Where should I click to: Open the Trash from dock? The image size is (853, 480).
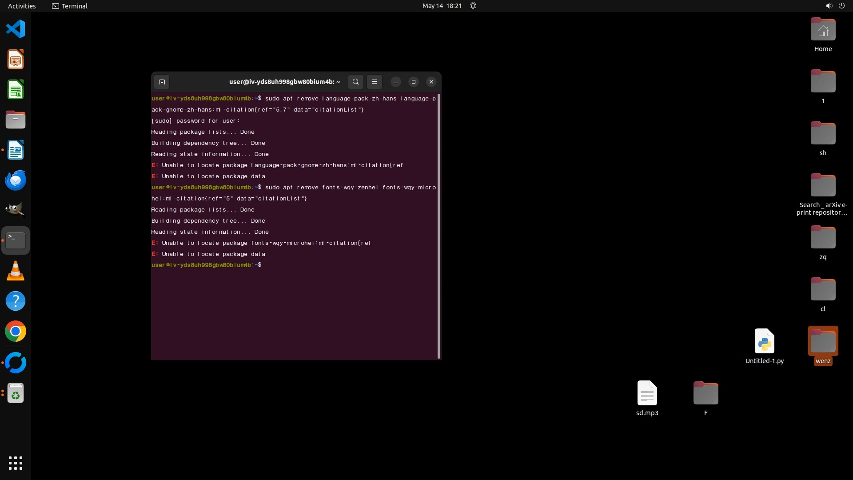coord(16,393)
